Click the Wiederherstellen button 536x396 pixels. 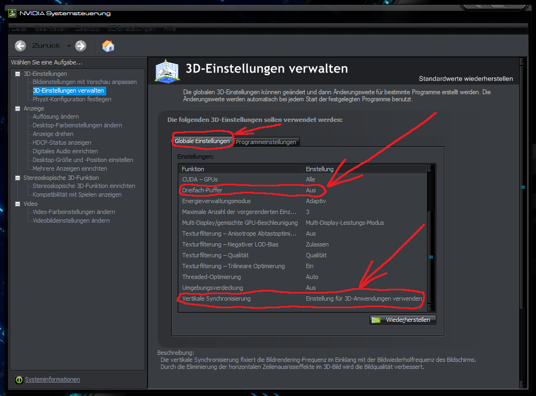click(403, 320)
